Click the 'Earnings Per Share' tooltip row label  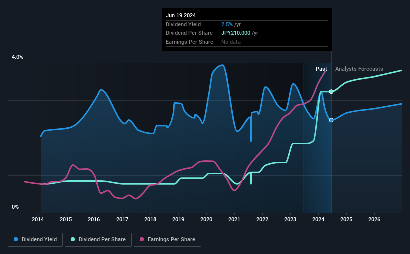coord(189,42)
